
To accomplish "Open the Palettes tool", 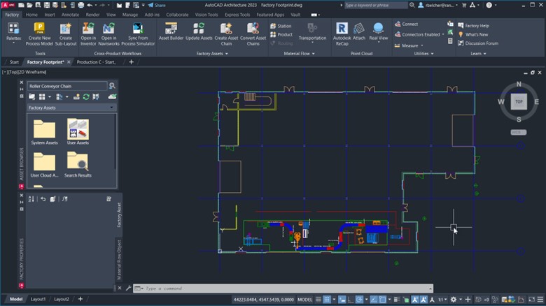I will click(13, 33).
